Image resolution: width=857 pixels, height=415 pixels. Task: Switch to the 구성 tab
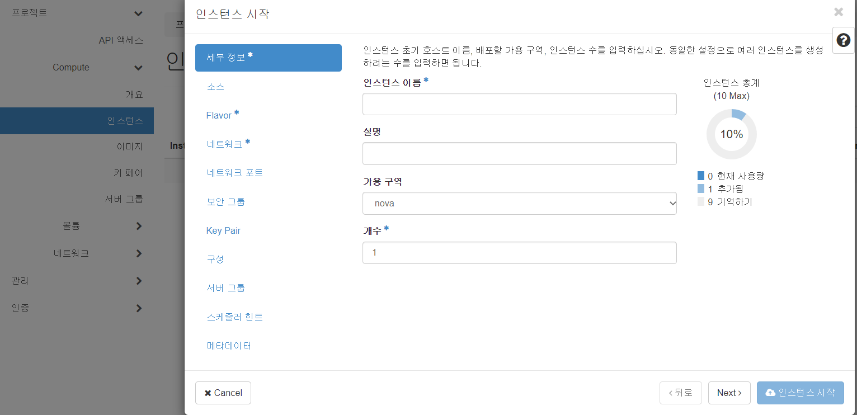pyautogui.click(x=215, y=259)
